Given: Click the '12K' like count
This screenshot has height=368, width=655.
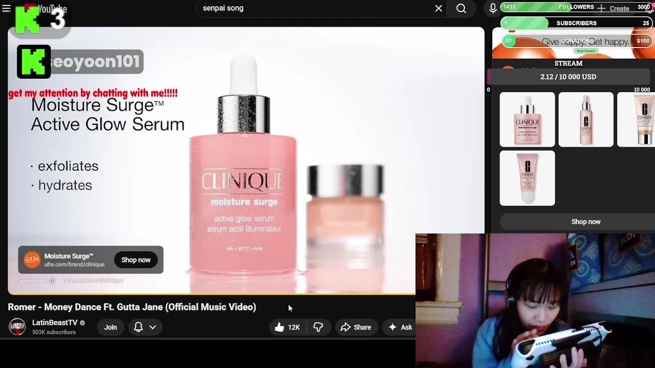Looking at the screenshot, I should coord(294,328).
